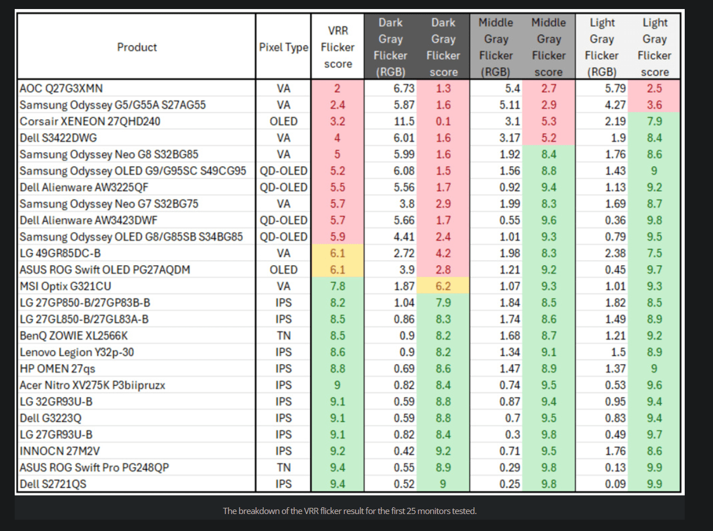Click "QD-OLED" pixel type for AW3225QF

point(284,187)
